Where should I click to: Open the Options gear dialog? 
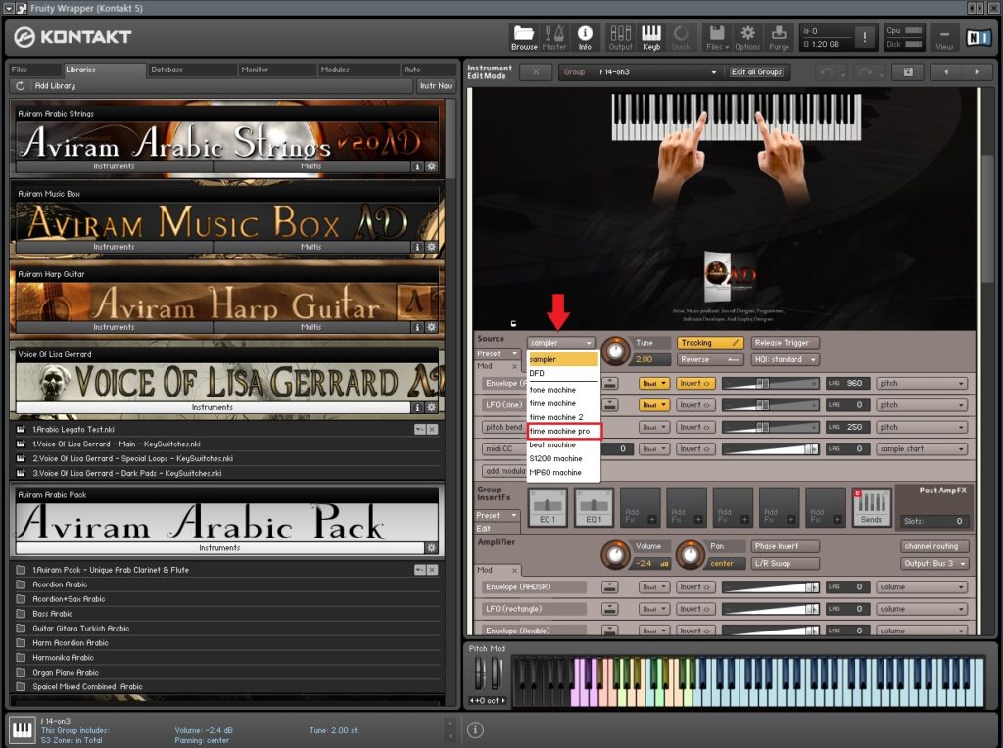click(747, 38)
